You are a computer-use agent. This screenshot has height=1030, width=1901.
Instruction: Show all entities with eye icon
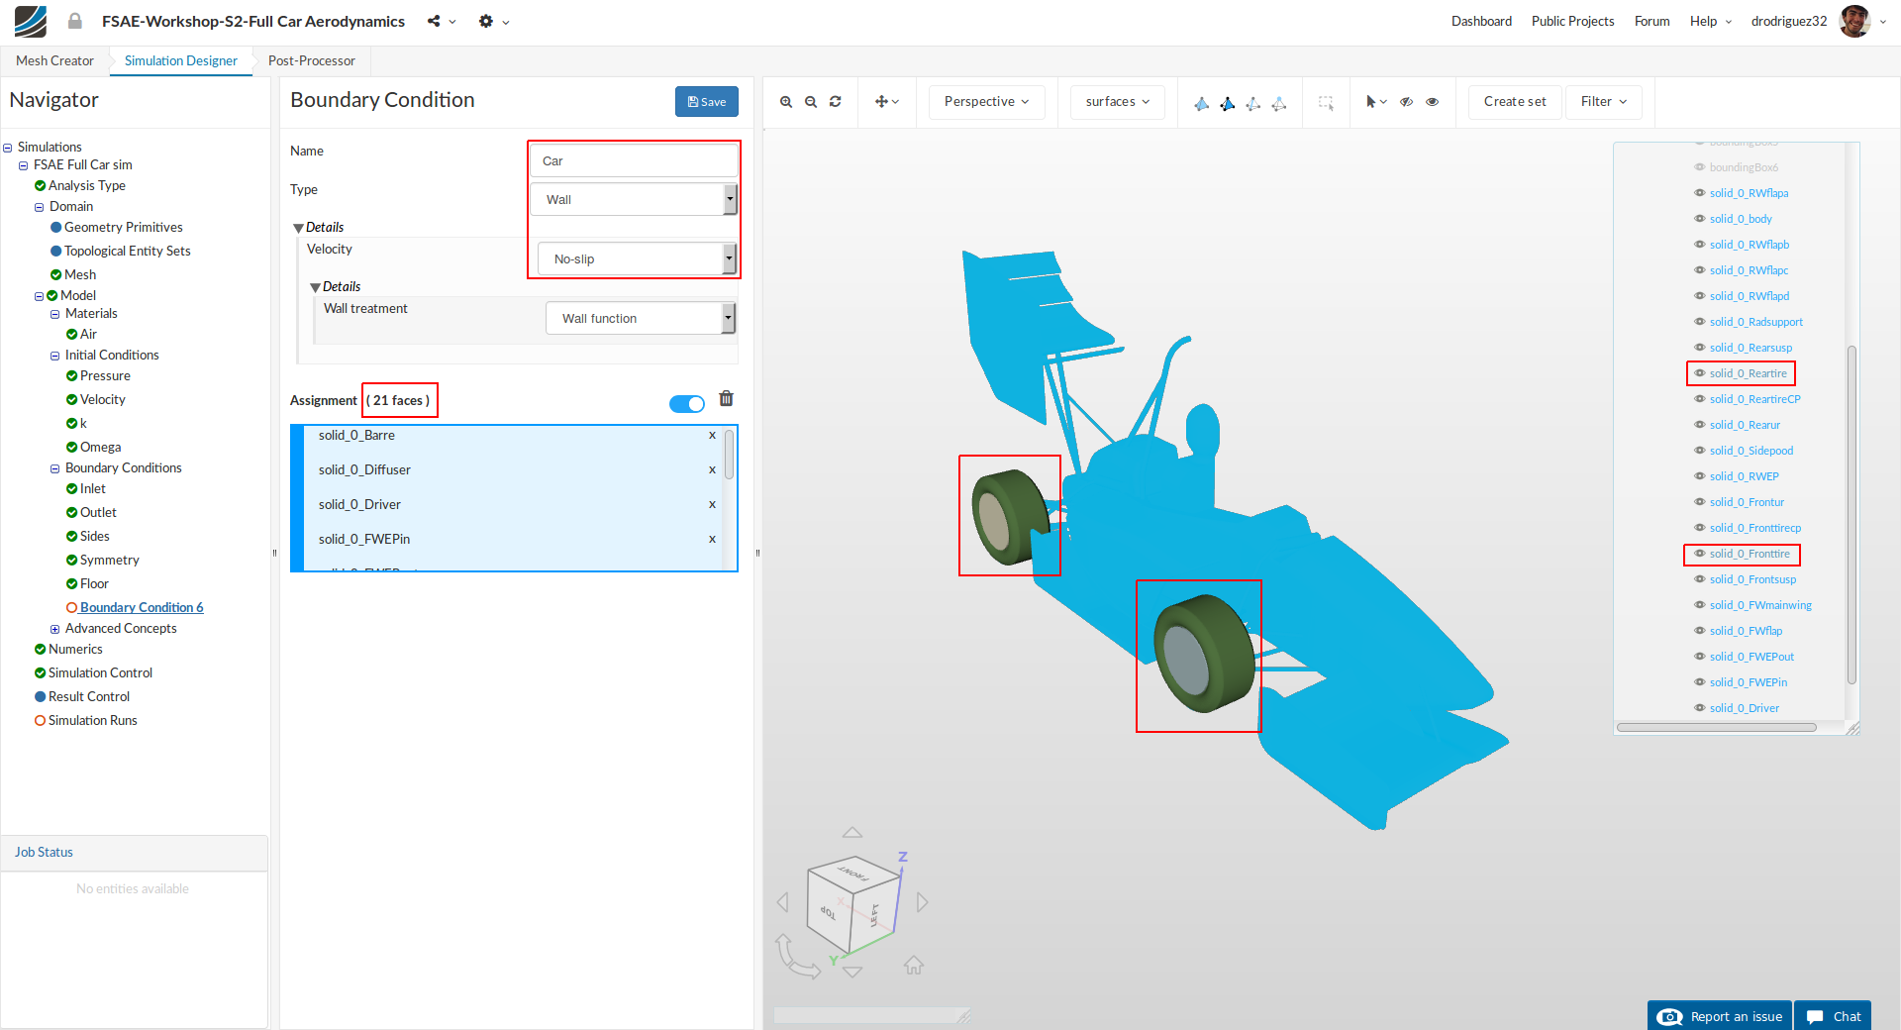click(x=1432, y=102)
